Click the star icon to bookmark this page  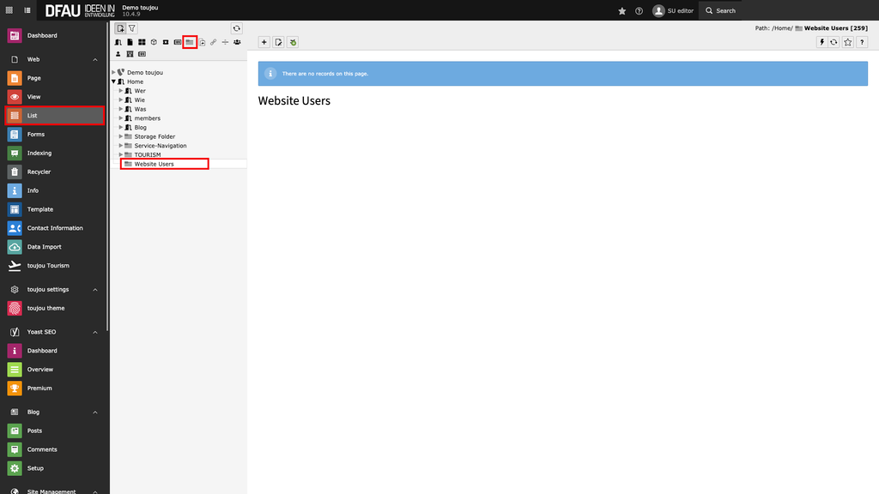(x=848, y=42)
